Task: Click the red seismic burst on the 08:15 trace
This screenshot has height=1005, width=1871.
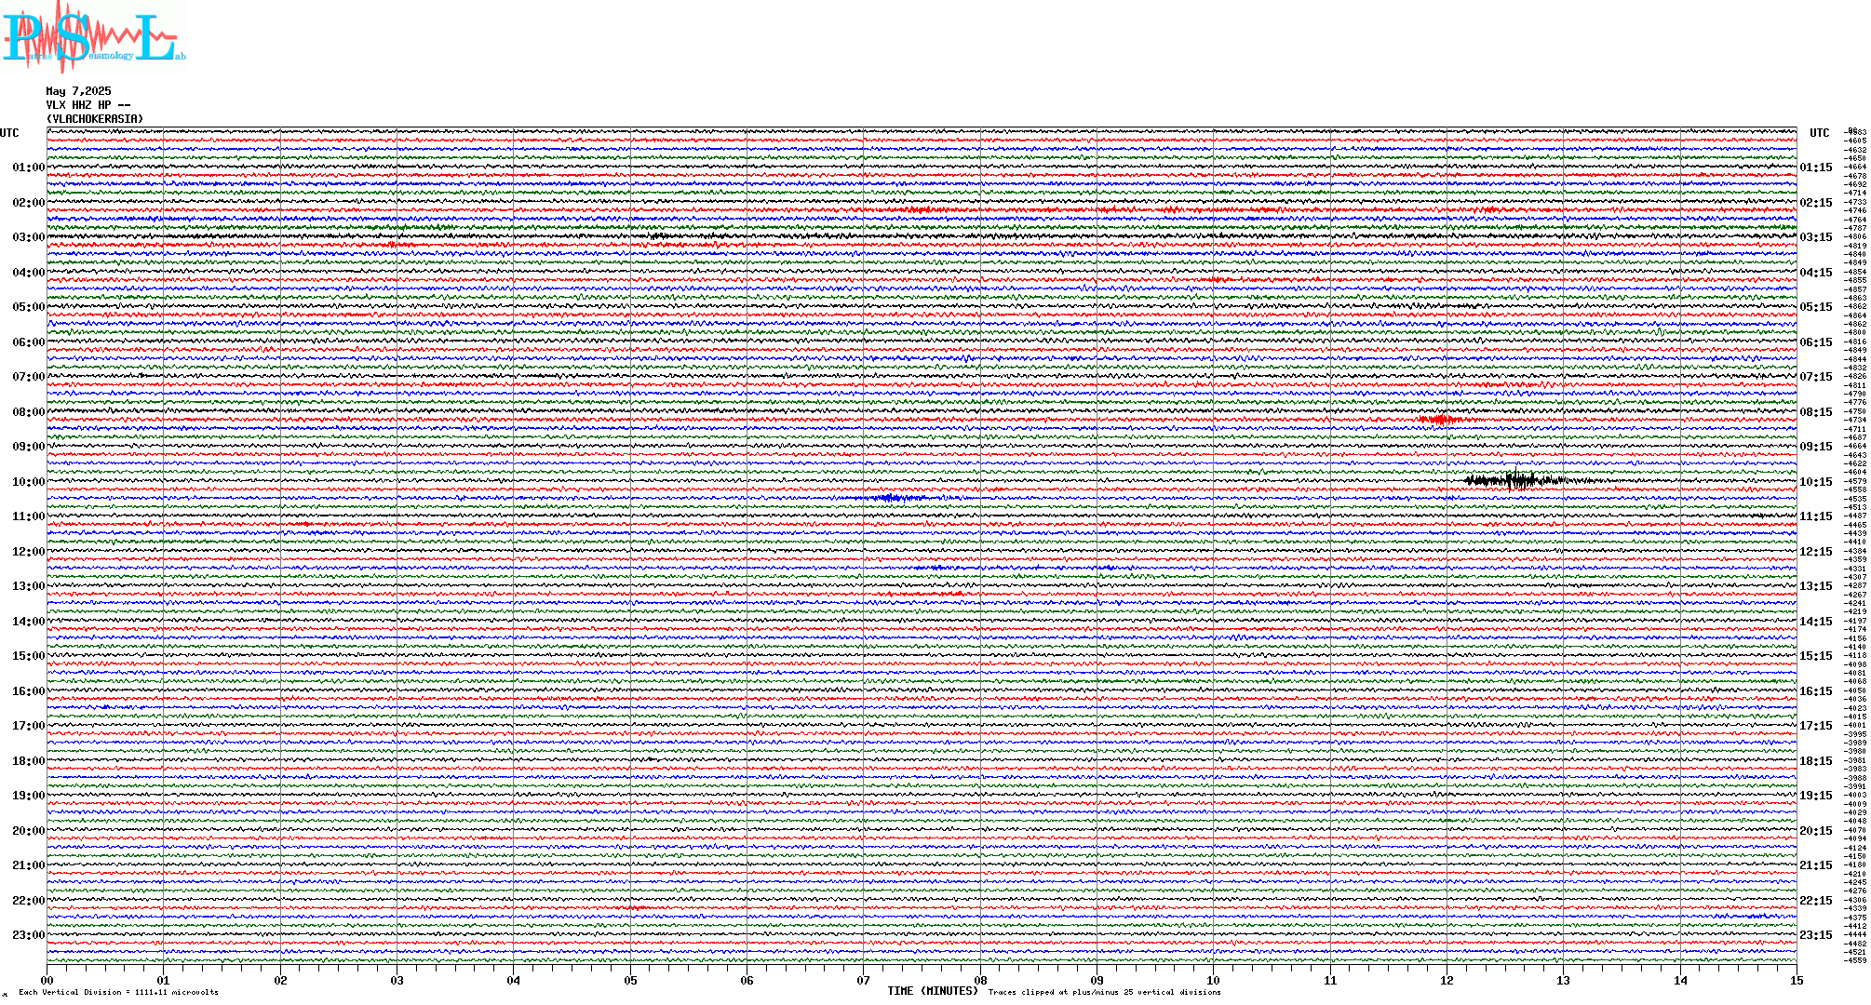Action: click(1441, 420)
